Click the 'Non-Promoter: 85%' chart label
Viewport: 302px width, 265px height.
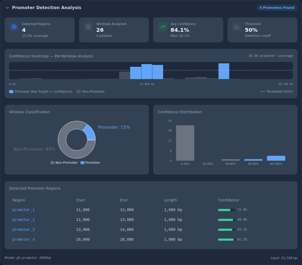point(34,149)
